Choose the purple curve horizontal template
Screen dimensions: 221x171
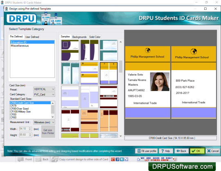pos(70,50)
